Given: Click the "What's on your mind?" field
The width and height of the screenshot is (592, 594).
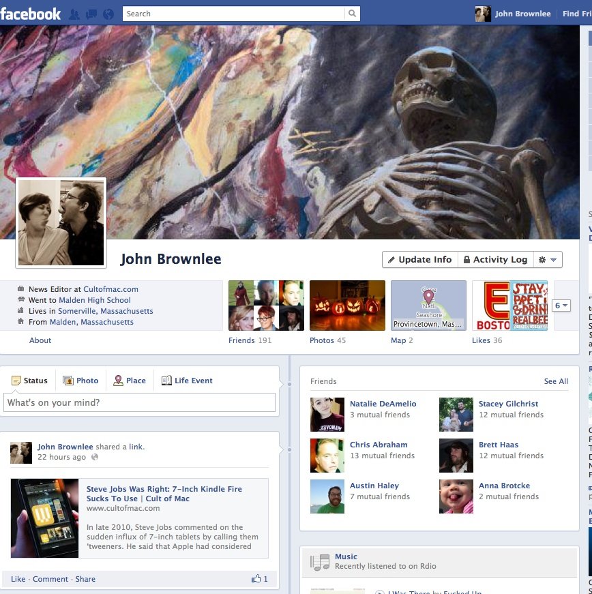Looking at the screenshot, I should coord(140,403).
